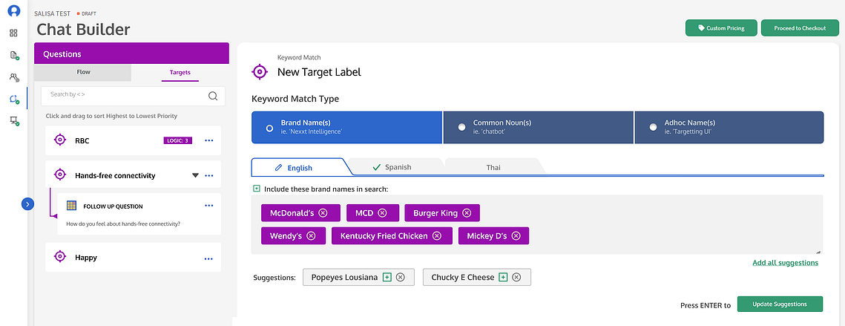This screenshot has height=326, width=845.
Task: Add the Popeyes Lousiana suggestion
Action: click(387, 277)
